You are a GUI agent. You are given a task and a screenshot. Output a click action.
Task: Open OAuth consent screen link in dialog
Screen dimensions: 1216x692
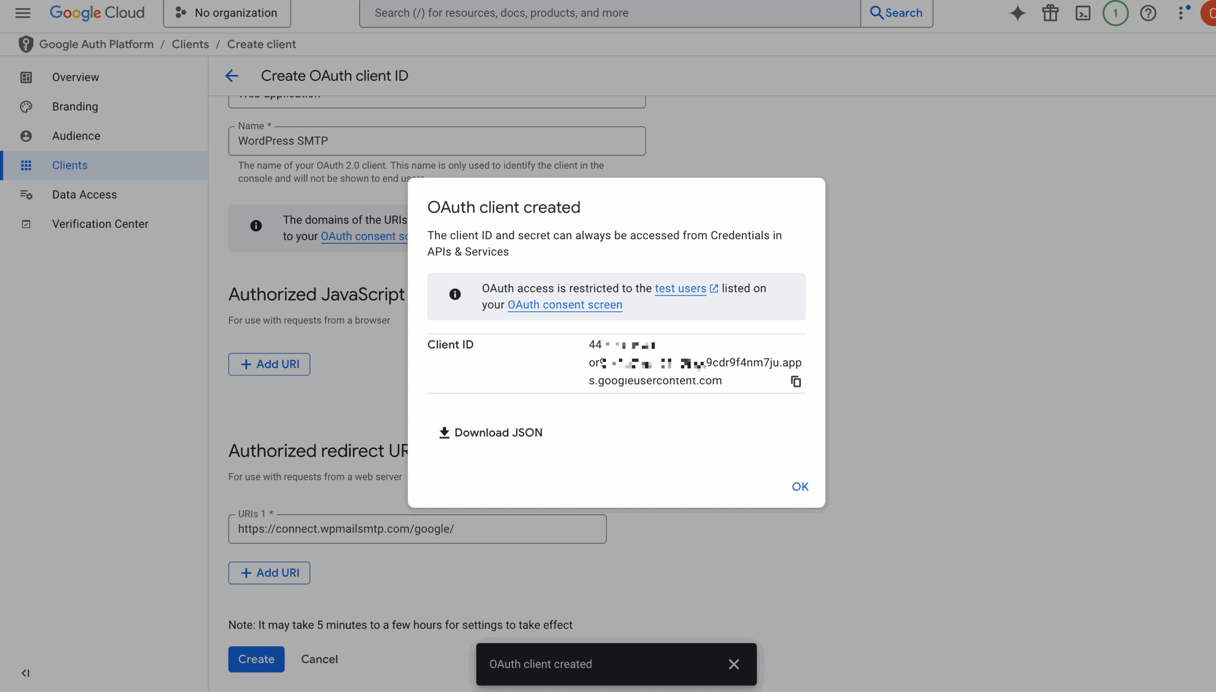564,305
